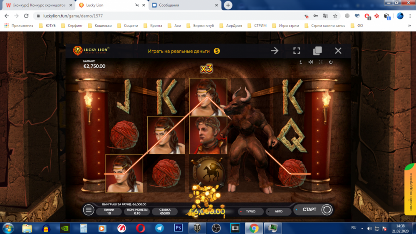Expand the ЛИНИИ lines selector
416x234 pixels.
[109, 211]
